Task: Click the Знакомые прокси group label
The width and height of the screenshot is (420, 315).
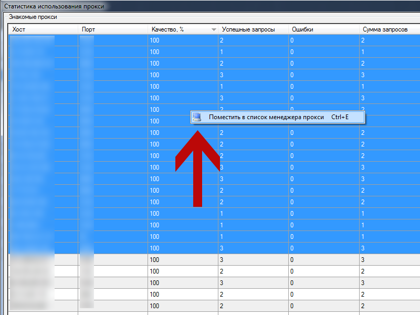Action: coord(33,17)
